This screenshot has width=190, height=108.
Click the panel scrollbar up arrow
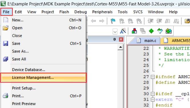point(121,47)
